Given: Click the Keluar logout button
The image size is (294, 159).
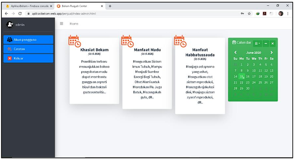Looking at the screenshot, I should (x=28, y=58).
